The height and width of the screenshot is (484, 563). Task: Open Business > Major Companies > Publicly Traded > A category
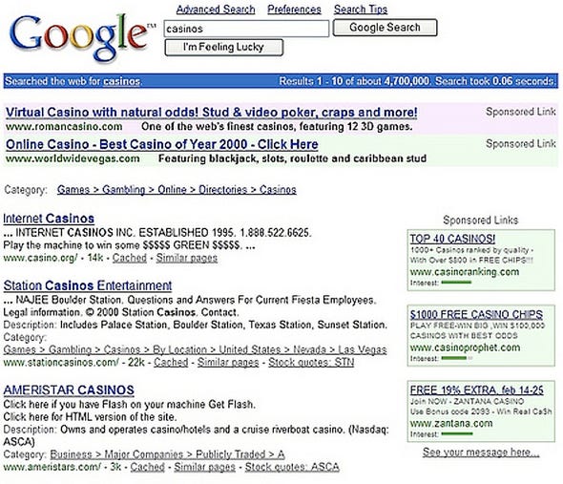[x=167, y=454]
